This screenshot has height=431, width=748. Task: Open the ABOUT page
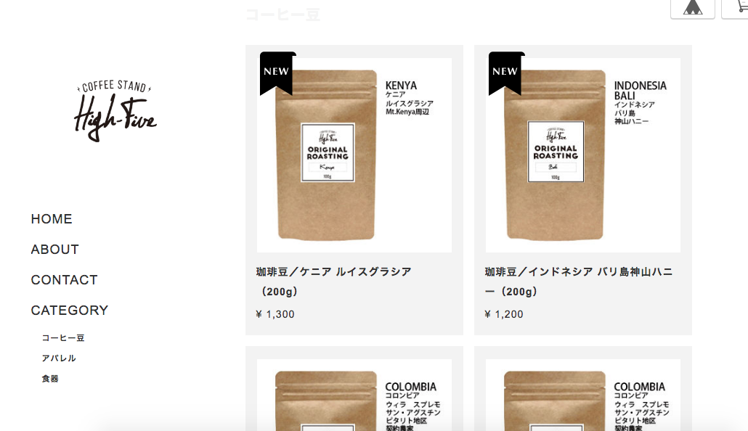click(55, 250)
